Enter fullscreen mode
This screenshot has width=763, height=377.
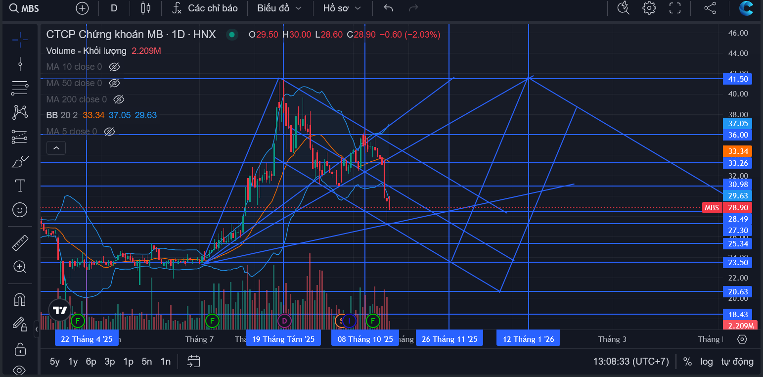(675, 8)
